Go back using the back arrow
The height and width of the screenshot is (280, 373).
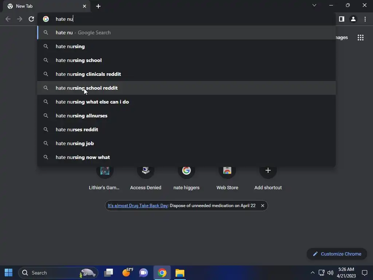tap(8, 19)
